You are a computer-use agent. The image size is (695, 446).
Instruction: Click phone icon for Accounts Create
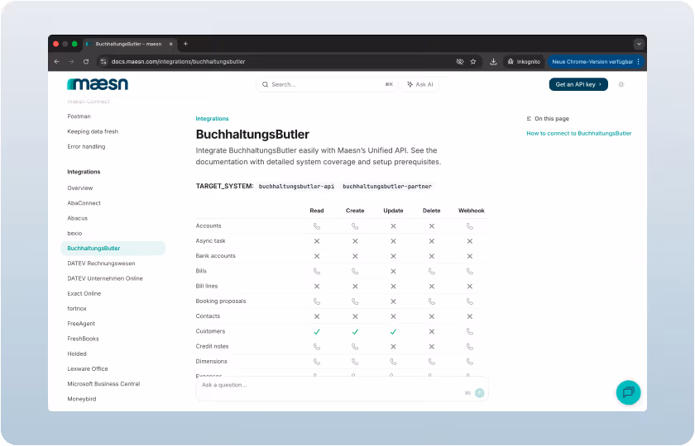tap(355, 226)
